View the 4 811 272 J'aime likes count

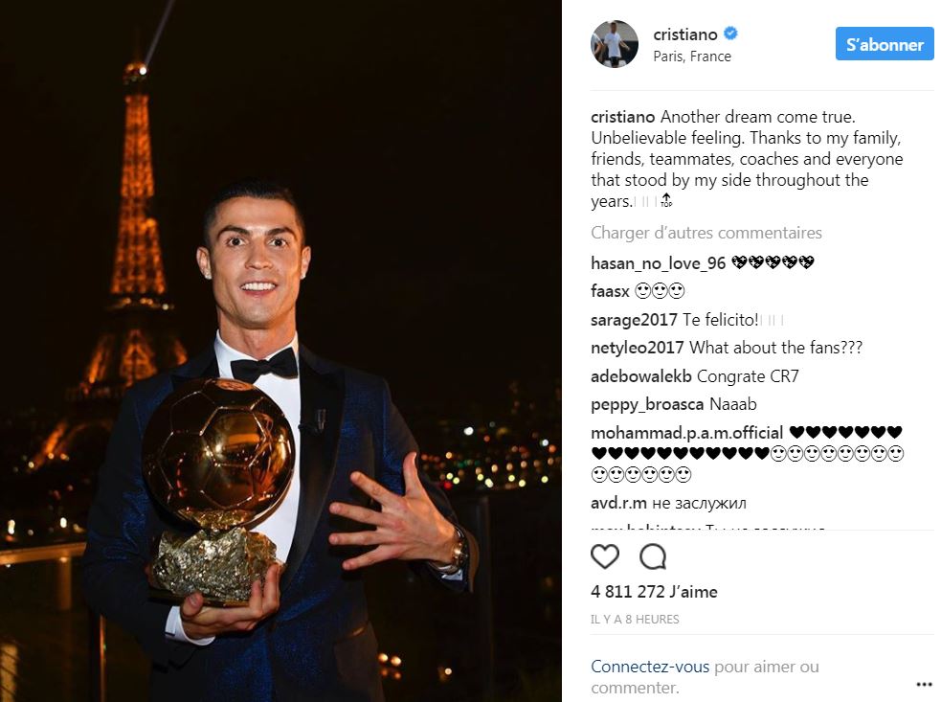coord(654,592)
